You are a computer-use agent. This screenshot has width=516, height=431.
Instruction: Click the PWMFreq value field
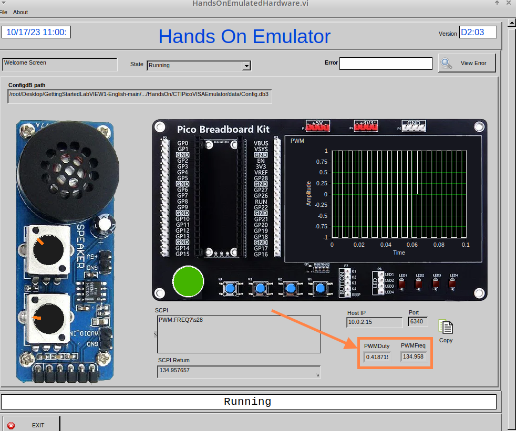pyautogui.click(x=414, y=356)
